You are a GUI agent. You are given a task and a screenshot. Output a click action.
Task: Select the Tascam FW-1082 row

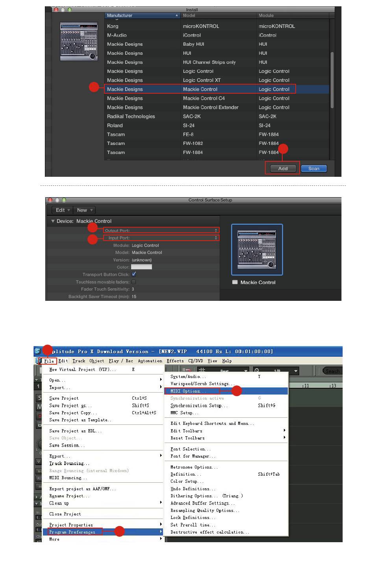coord(217,144)
